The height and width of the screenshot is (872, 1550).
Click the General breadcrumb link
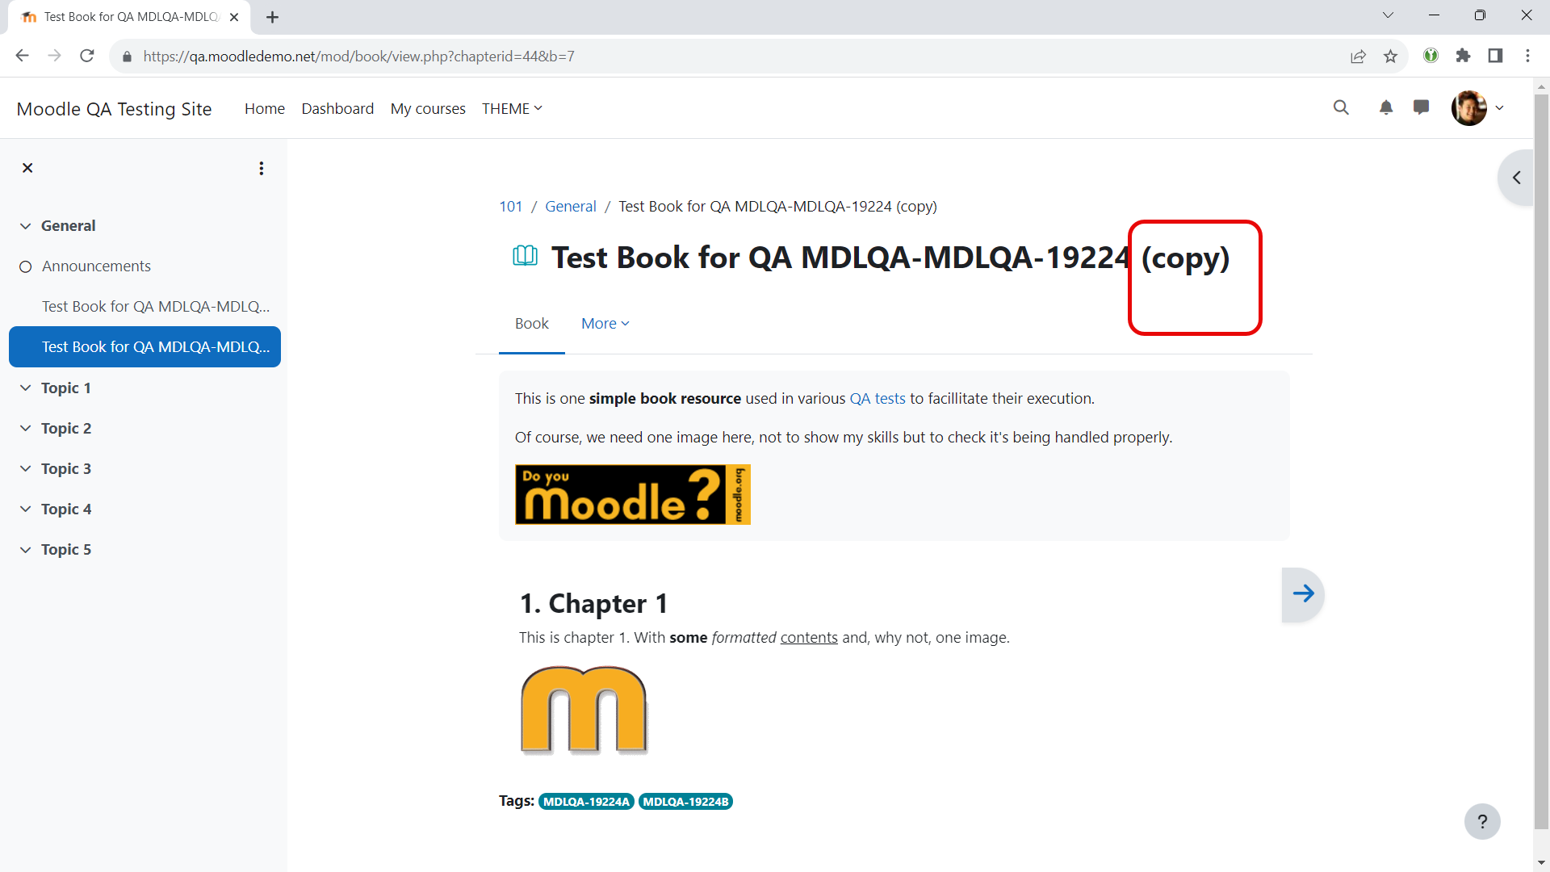pos(570,207)
